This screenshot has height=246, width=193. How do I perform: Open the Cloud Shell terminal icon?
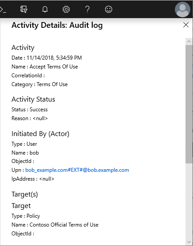tap(3, 9)
